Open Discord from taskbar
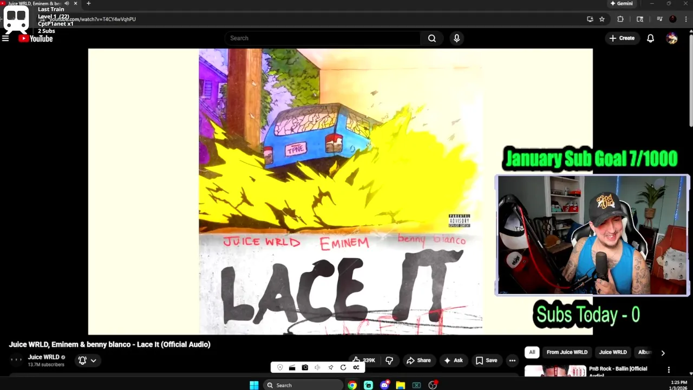Image resolution: width=693 pixels, height=390 pixels. click(x=384, y=385)
